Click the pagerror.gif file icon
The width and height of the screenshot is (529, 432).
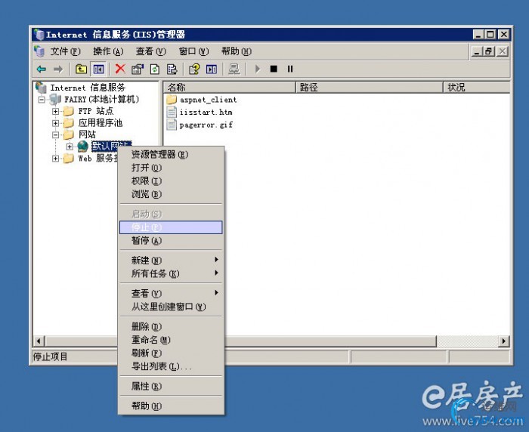click(172, 125)
